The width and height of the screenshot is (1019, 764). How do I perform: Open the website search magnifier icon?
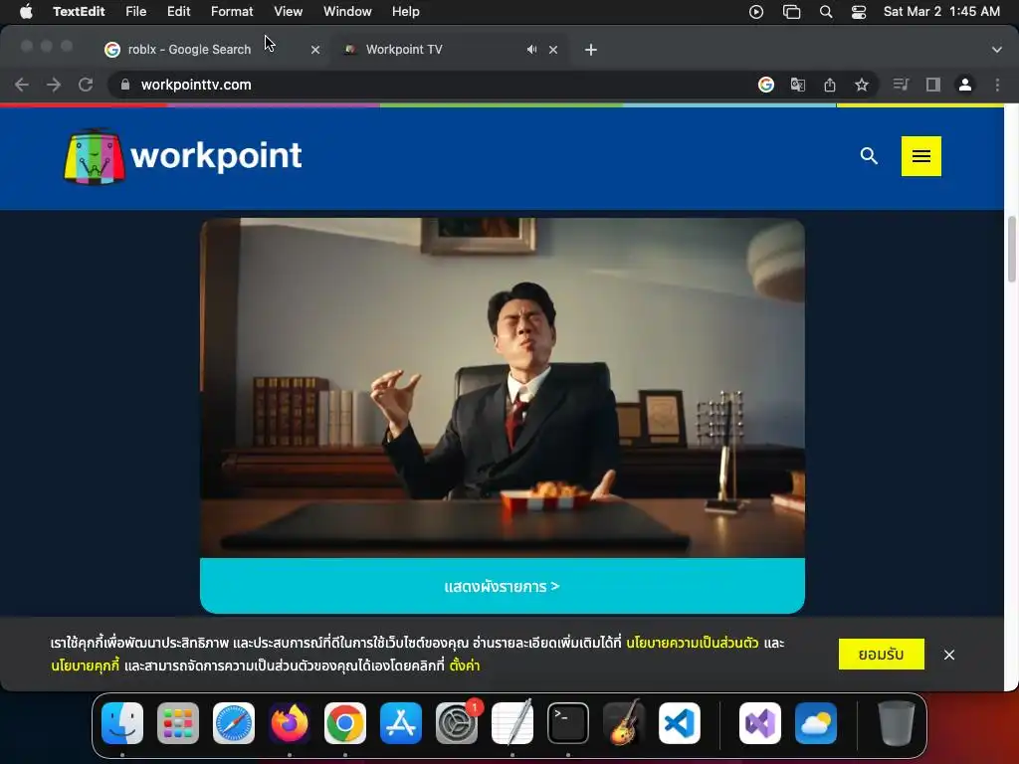pos(869,156)
